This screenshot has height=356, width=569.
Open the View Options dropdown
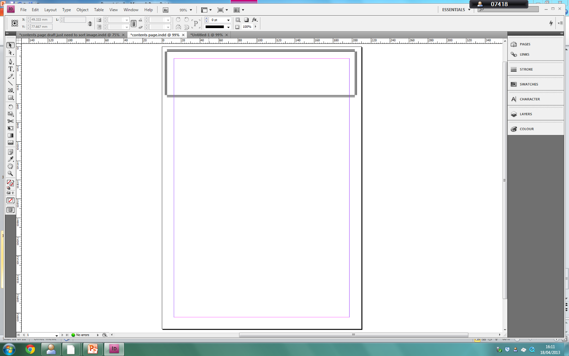point(206,10)
